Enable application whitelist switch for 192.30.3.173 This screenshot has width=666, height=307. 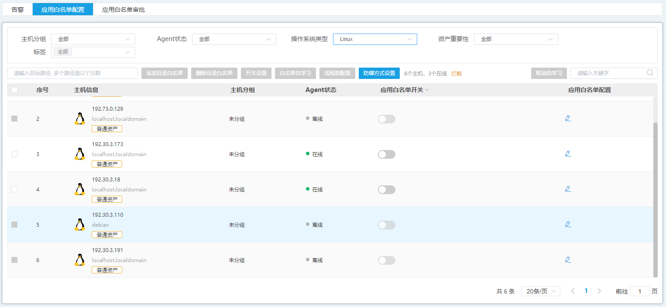pyautogui.click(x=386, y=154)
